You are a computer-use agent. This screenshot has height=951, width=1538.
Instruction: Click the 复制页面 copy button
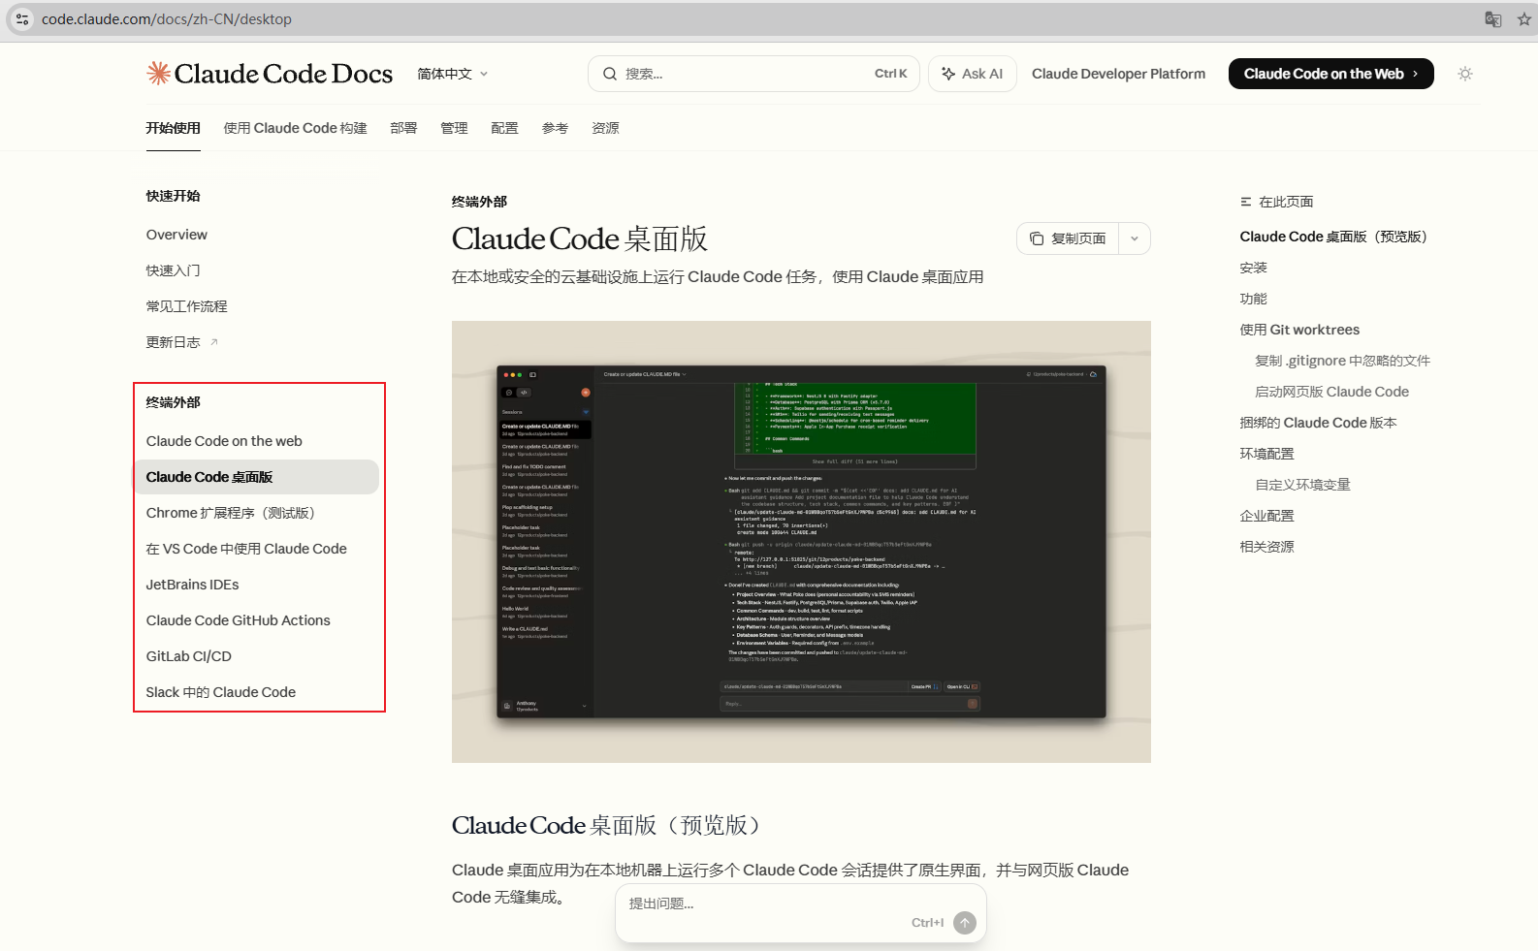point(1068,238)
